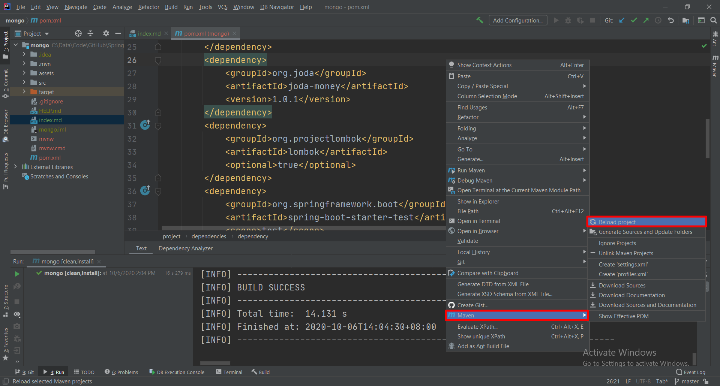Screen dimensions: 720x386
Task: Expand the assets folder
Action: 24,73
